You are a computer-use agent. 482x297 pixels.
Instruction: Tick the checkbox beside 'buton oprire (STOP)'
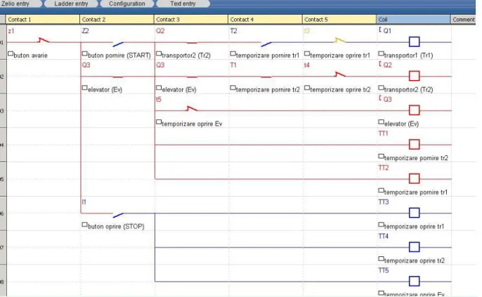tap(84, 225)
